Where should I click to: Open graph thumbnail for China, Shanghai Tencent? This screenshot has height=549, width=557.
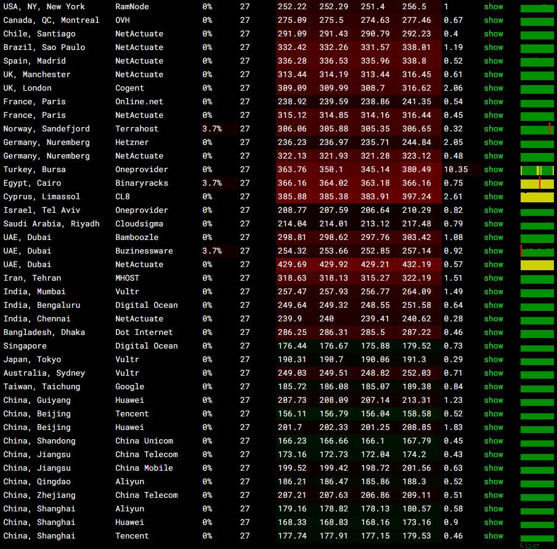point(537,537)
